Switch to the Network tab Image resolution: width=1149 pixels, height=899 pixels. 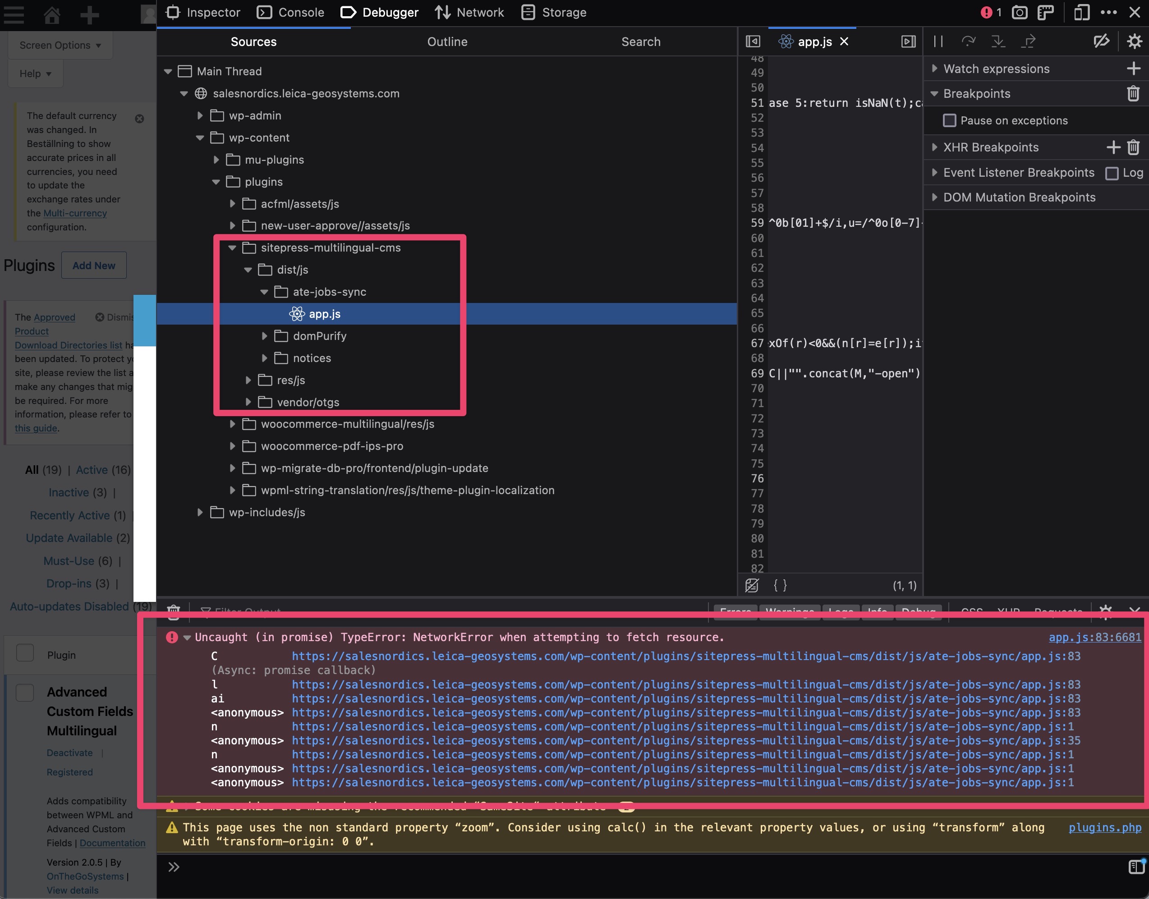click(x=469, y=12)
